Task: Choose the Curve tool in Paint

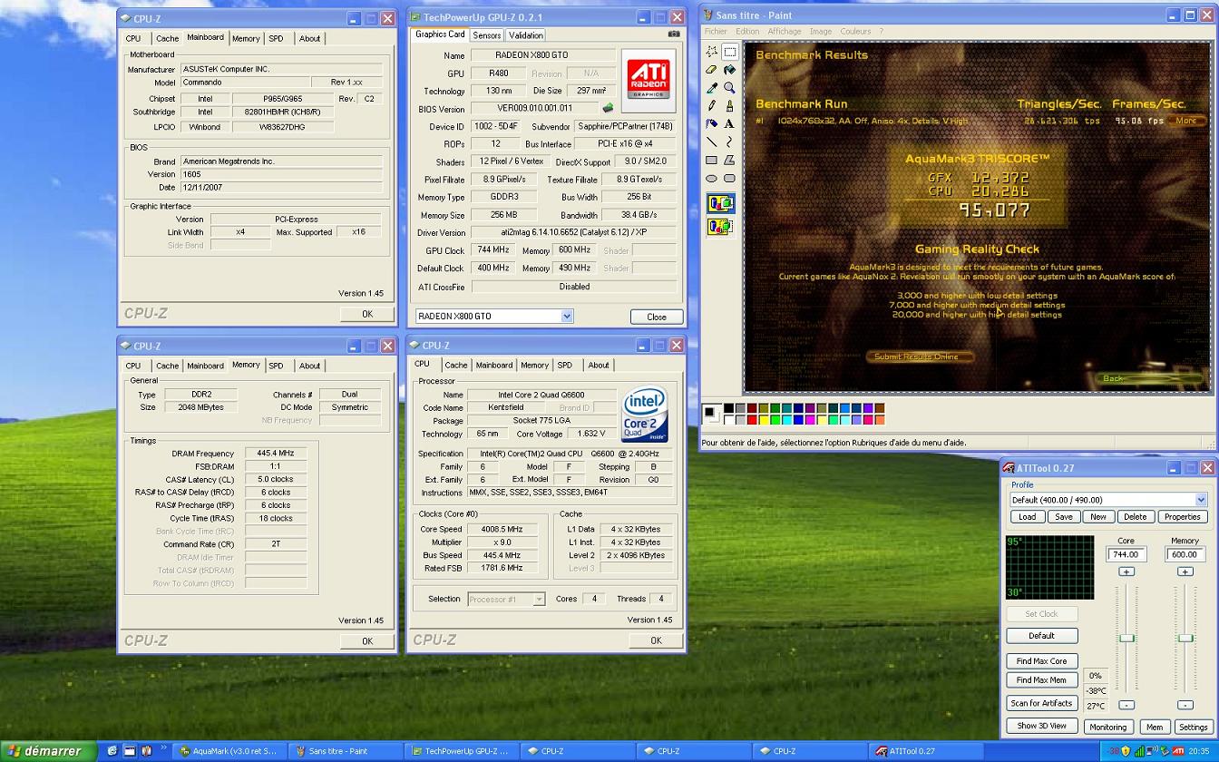Action: (729, 142)
